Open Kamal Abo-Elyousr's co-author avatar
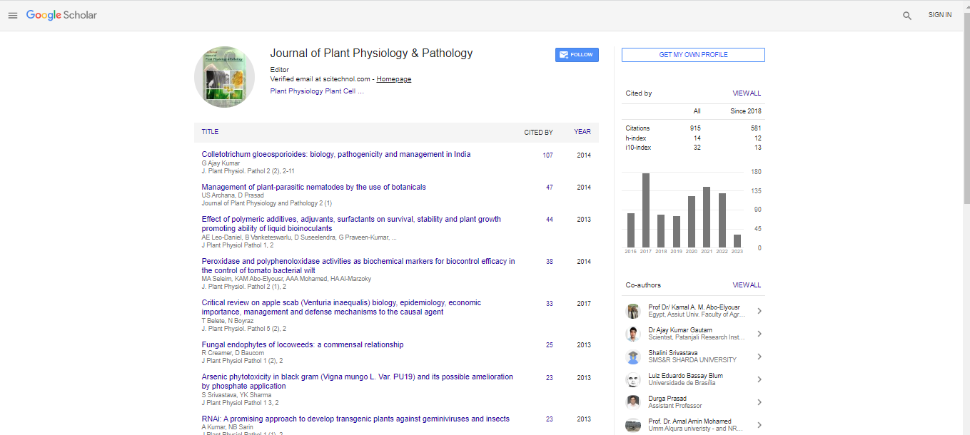The image size is (970, 435). point(632,311)
